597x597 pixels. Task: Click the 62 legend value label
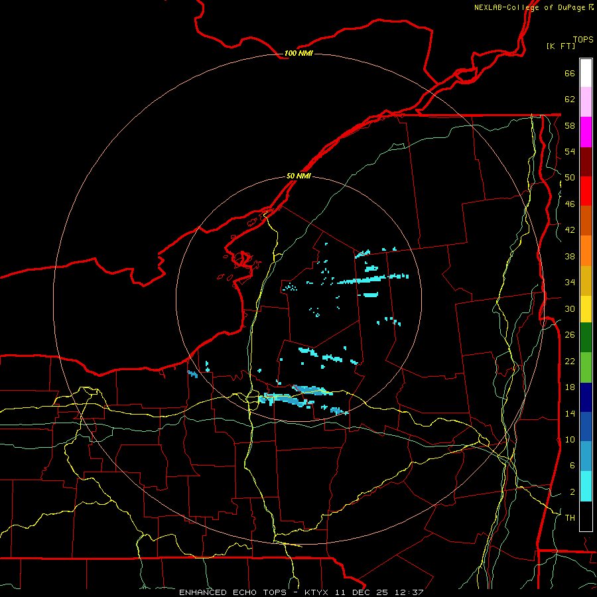click(570, 99)
